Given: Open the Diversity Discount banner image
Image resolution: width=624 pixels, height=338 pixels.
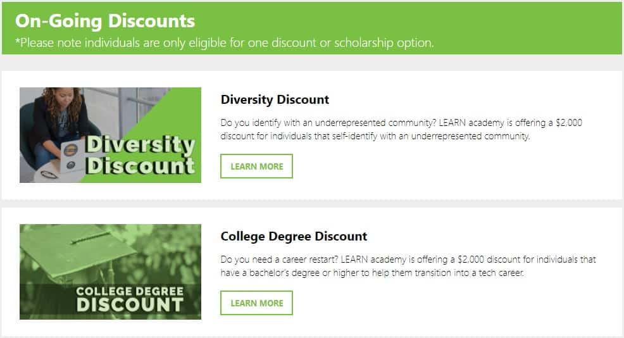Looking at the screenshot, I should click(x=110, y=135).
